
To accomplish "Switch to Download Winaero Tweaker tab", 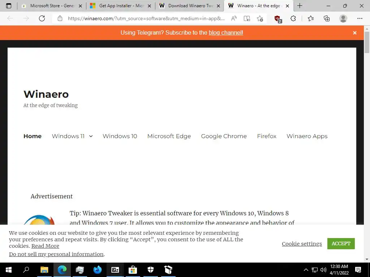I will point(190,6).
